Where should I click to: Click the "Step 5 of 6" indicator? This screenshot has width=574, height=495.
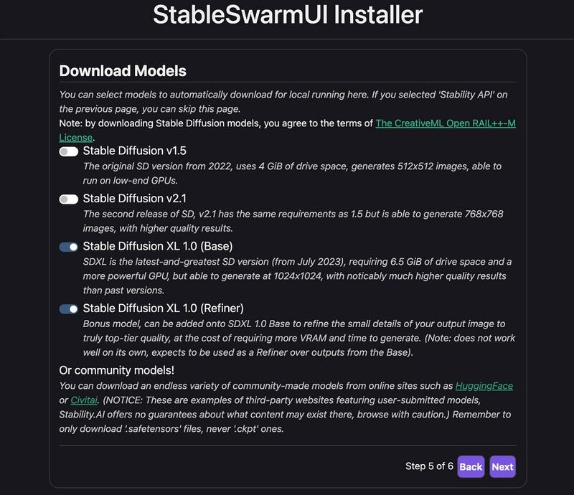pyautogui.click(x=429, y=466)
